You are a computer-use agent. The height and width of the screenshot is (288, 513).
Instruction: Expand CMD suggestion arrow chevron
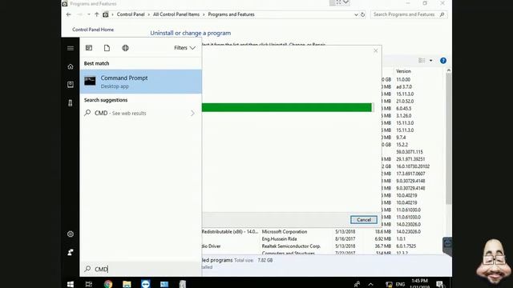pos(192,114)
